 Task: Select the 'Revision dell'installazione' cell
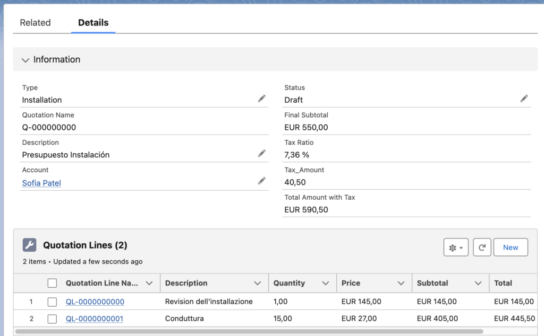tap(209, 302)
